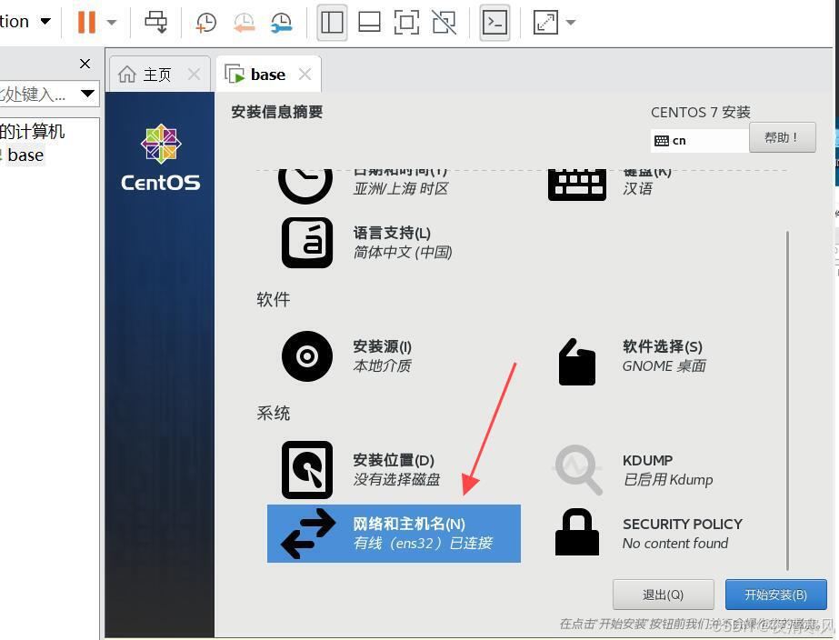839x640 pixels.
Task: Open the KDUMP magnifier icon
Action: tap(577, 469)
